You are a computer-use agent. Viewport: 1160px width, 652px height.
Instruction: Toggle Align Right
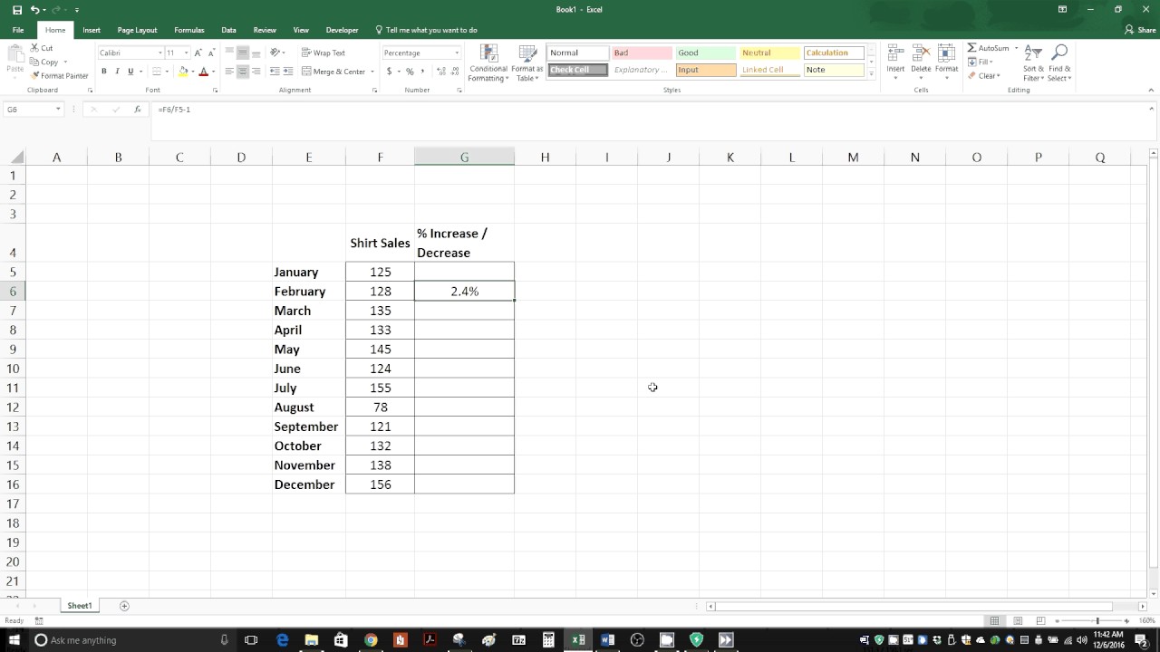(256, 72)
